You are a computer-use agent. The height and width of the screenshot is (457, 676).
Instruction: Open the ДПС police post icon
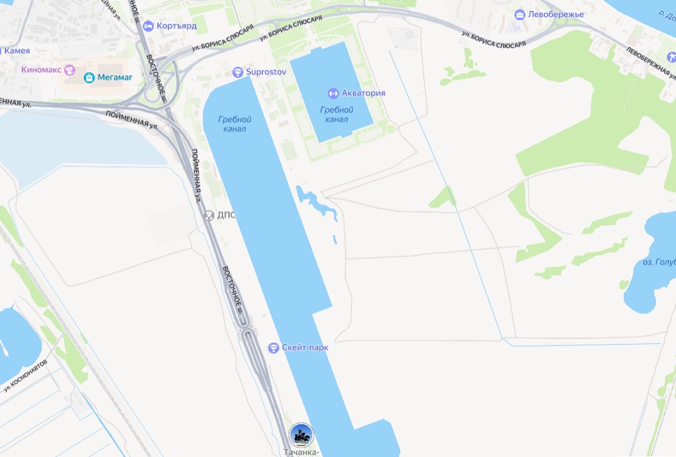(209, 215)
